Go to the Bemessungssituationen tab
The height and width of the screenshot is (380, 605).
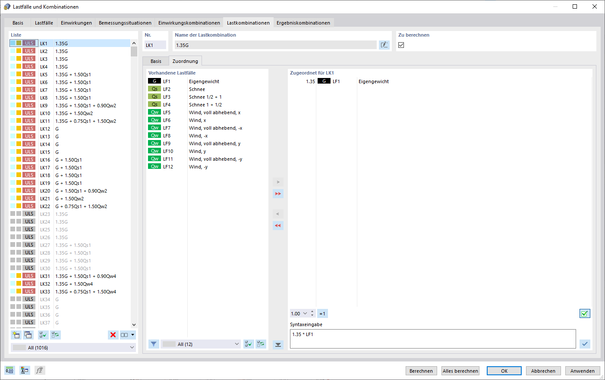(x=125, y=23)
